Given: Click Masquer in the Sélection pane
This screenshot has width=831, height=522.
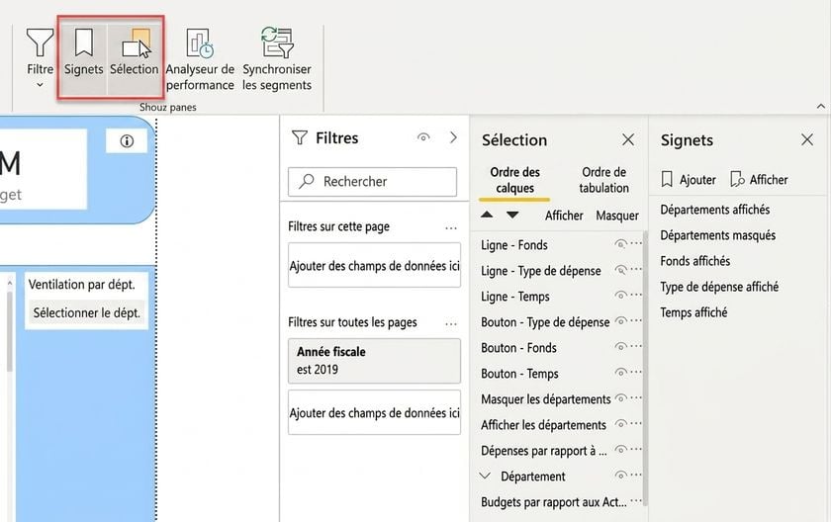Looking at the screenshot, I should [x=617, y=216].
